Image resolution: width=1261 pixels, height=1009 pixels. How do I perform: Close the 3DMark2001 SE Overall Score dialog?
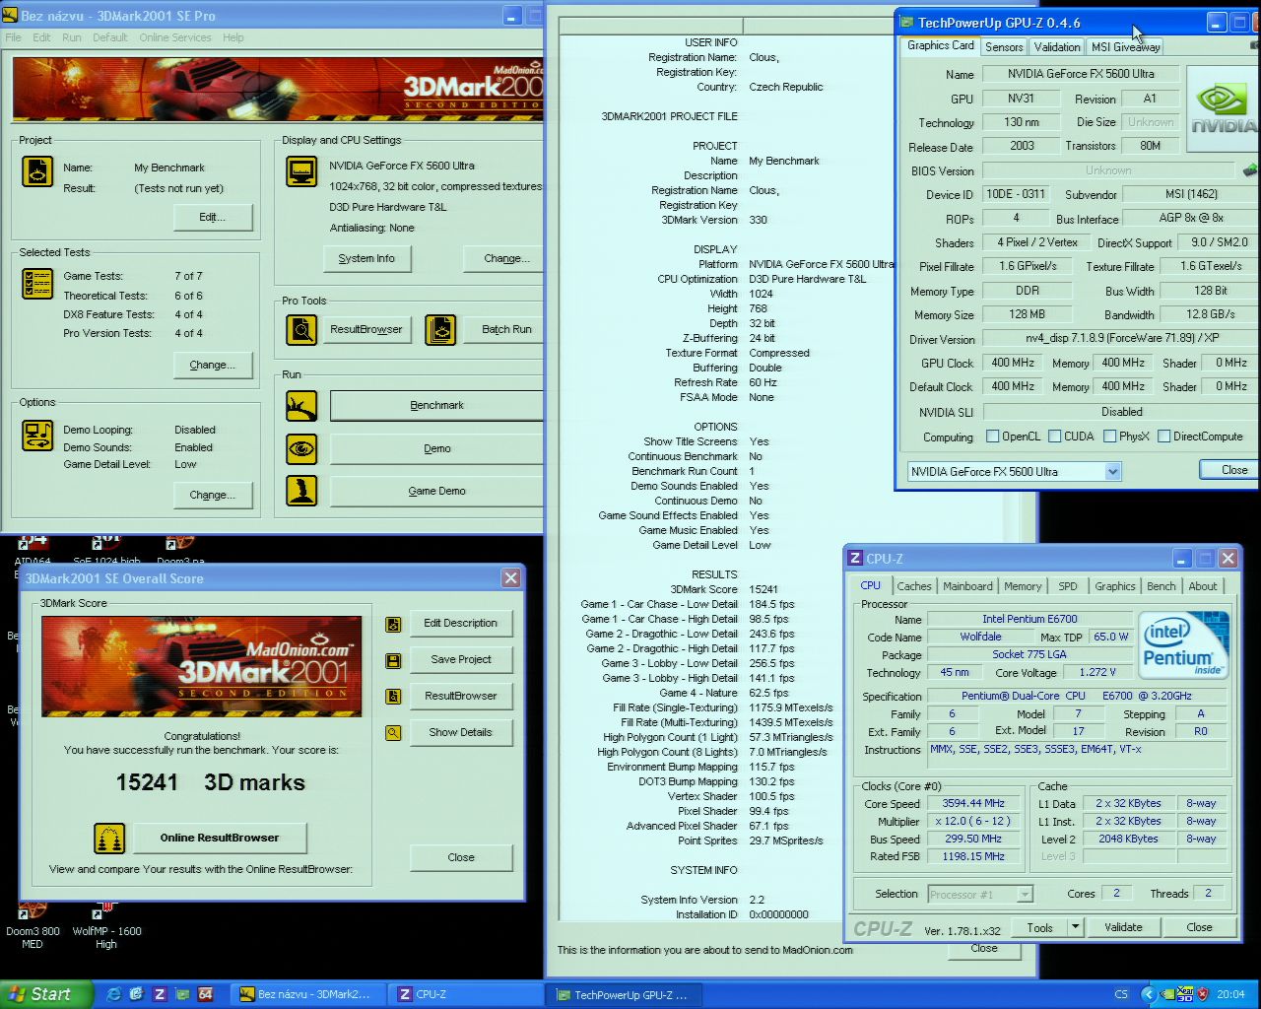pos(510,578)
